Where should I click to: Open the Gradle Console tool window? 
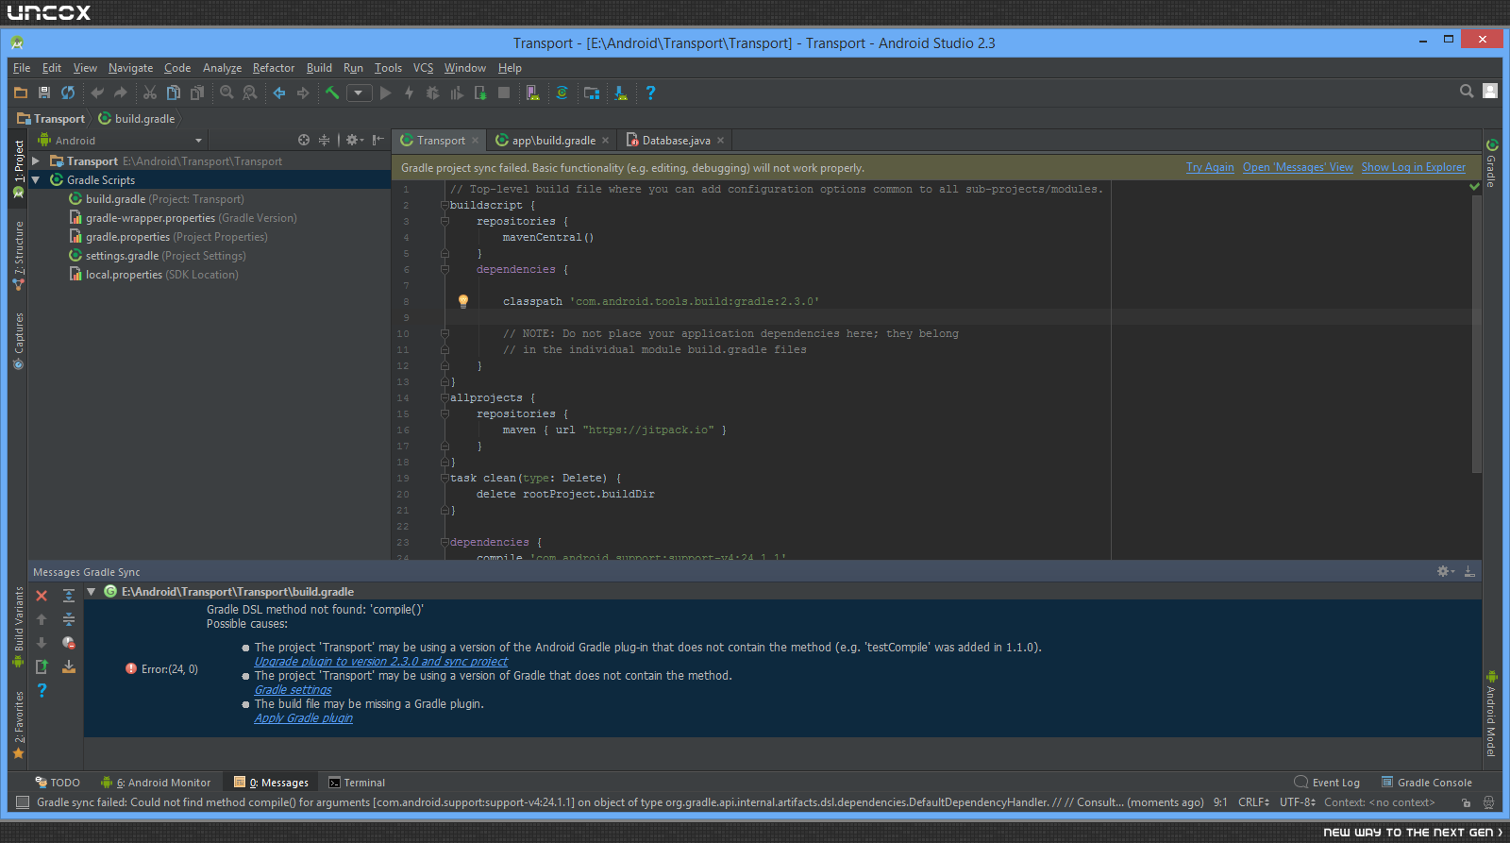click(1427, 783)
